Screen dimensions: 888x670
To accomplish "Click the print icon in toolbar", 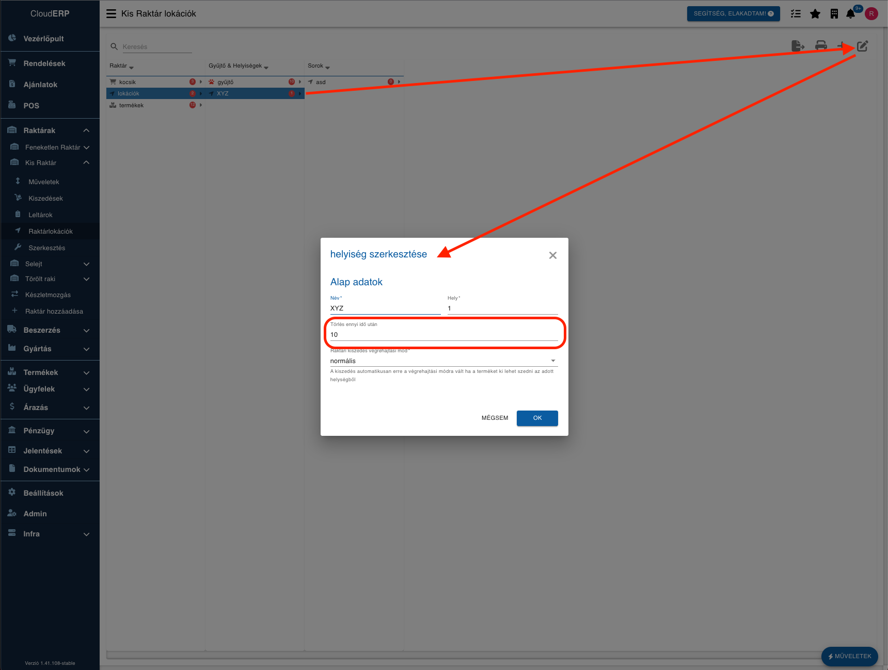I will coord(821,46).
